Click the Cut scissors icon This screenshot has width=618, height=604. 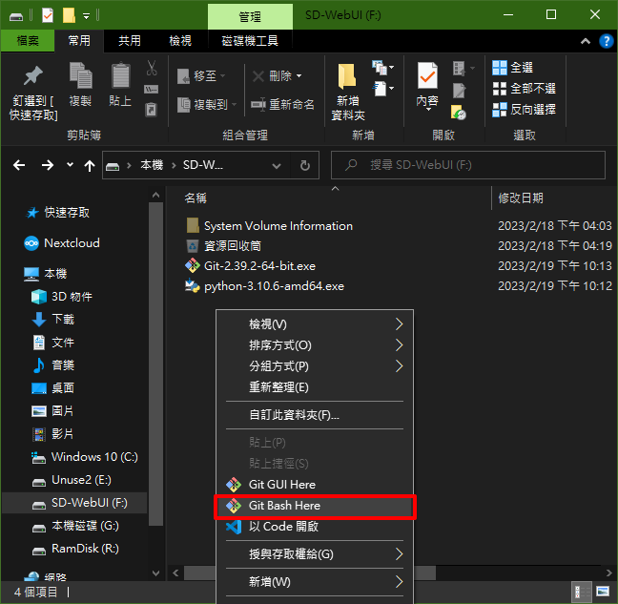152,68
